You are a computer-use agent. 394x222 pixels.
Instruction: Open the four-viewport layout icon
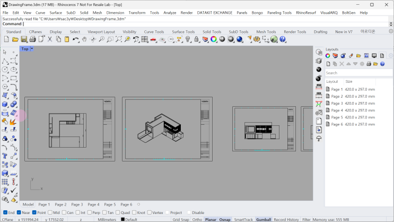144,39
